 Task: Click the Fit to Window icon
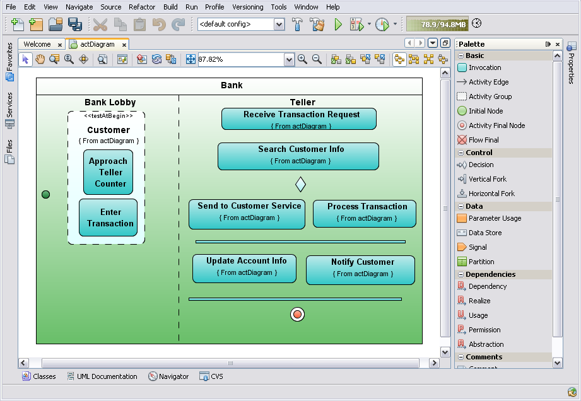click(x=191, y=59)
